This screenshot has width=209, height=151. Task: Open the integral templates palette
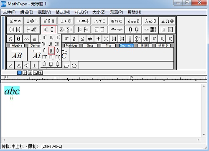[x=83, y=30]
